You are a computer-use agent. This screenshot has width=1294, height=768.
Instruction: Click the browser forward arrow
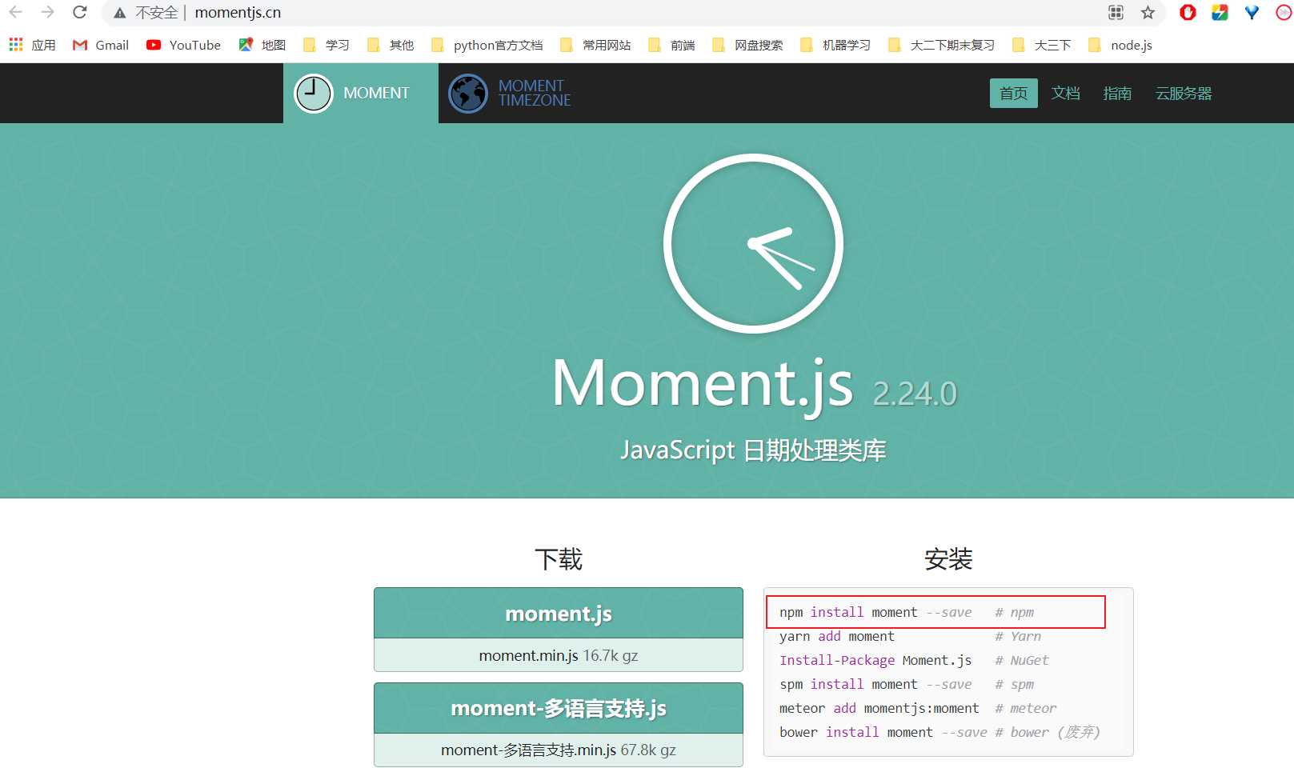47,12
